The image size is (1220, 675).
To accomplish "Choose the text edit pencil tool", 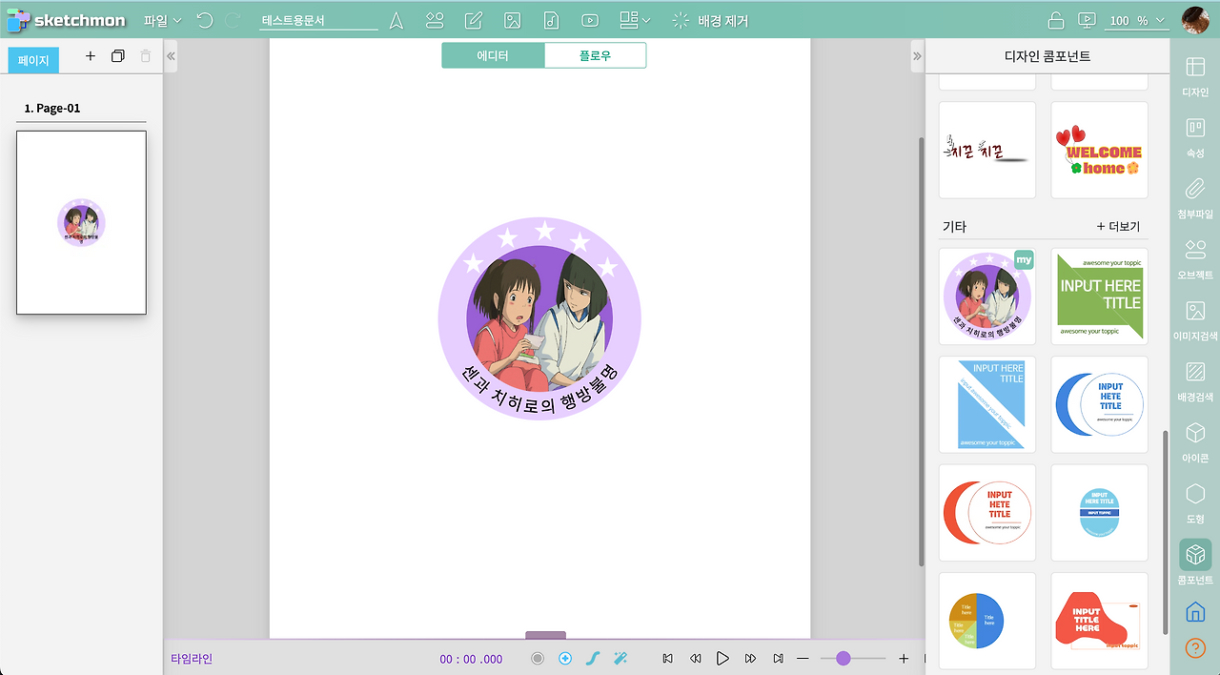I will [474, 20].
